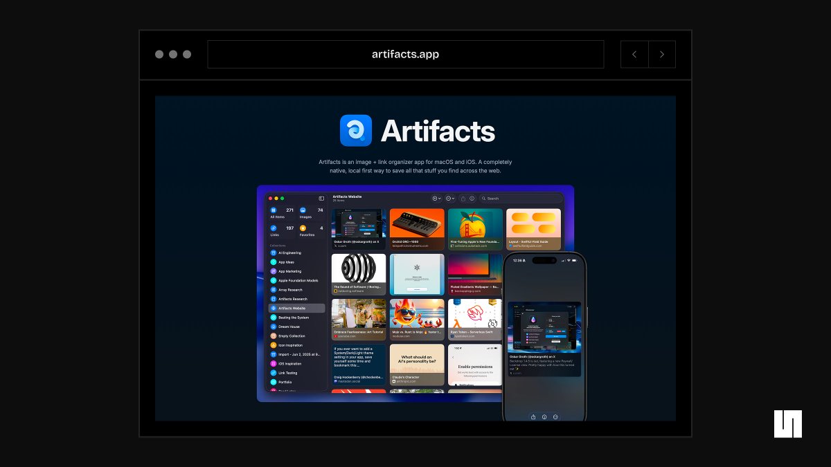Open the Mojo vs. Rust card
Screen dimensions: 831x467
click(x=417, y=319)
